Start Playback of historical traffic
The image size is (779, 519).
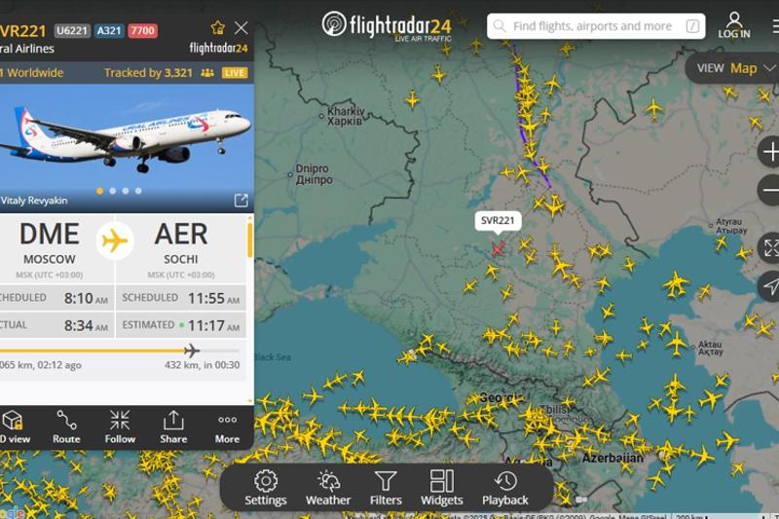(x=505, y=488)
